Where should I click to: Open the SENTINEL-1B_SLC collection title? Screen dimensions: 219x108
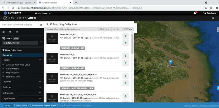pyautogui.click(x=68, y=55)
